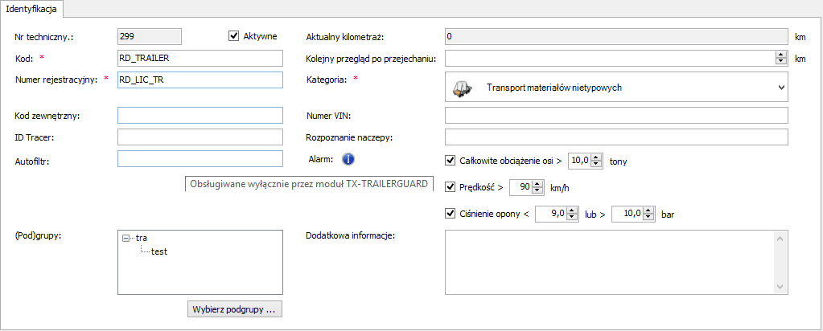Click the truck icon in Kategoria field
823x331 pixels.
click(x=461, y=88)
